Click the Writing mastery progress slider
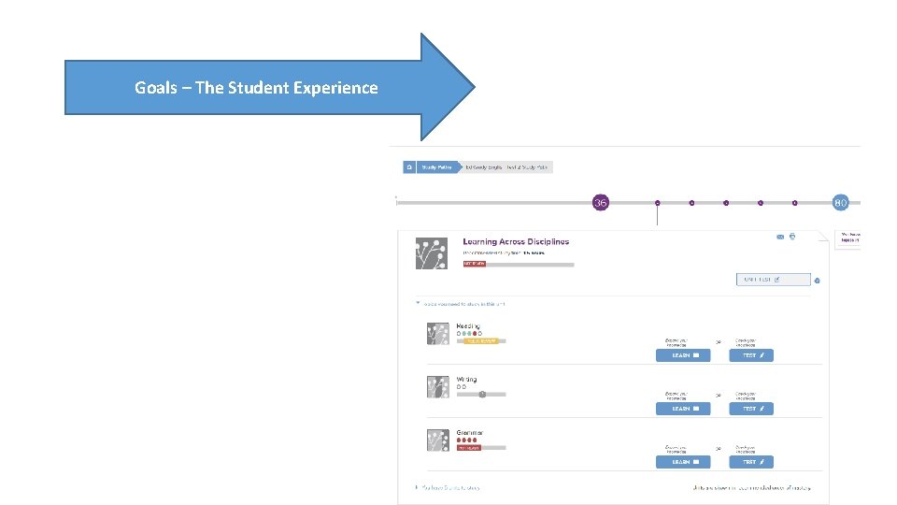The width and height of the screenshot is (897, 505). [x=482, y=395]
